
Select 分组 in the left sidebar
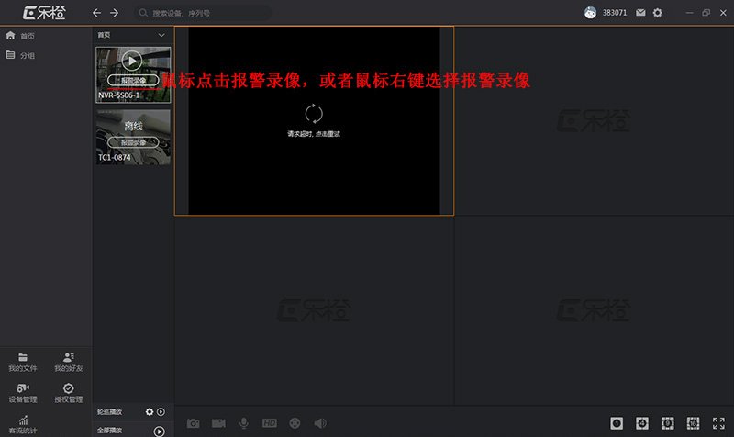point(28,55)
